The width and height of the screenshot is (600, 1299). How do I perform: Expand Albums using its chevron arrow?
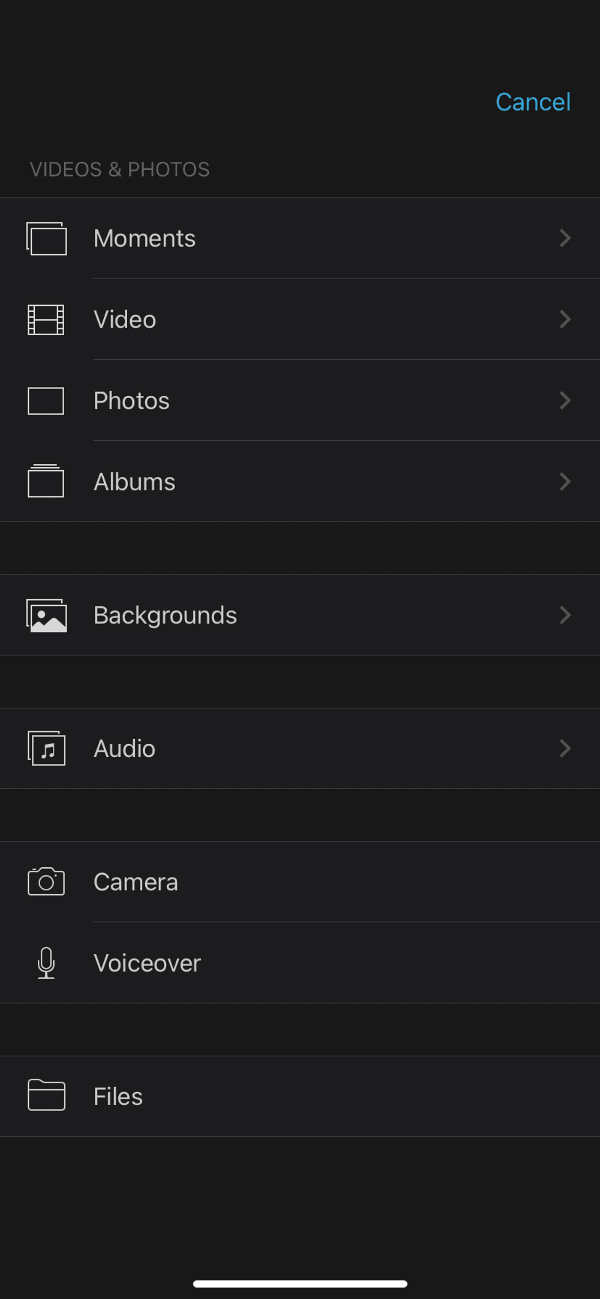(565, 481)
